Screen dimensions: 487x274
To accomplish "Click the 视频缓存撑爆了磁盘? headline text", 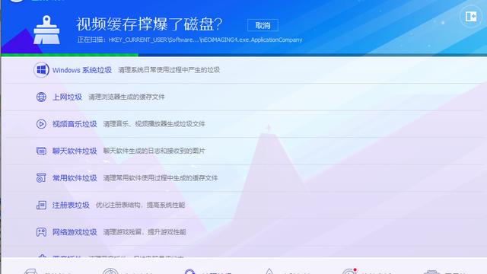I will click(x=149, y=24).
